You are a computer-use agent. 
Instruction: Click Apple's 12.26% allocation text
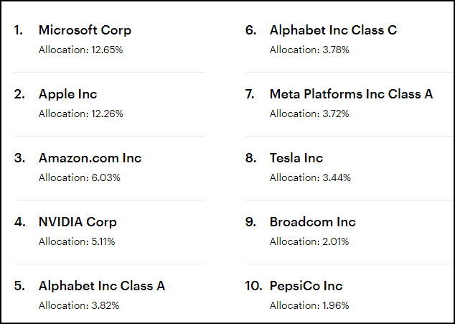tap(81, 114)
